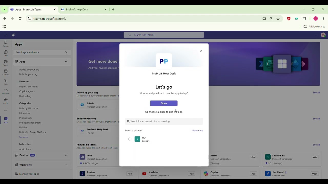Add the Avatars app

130,174
